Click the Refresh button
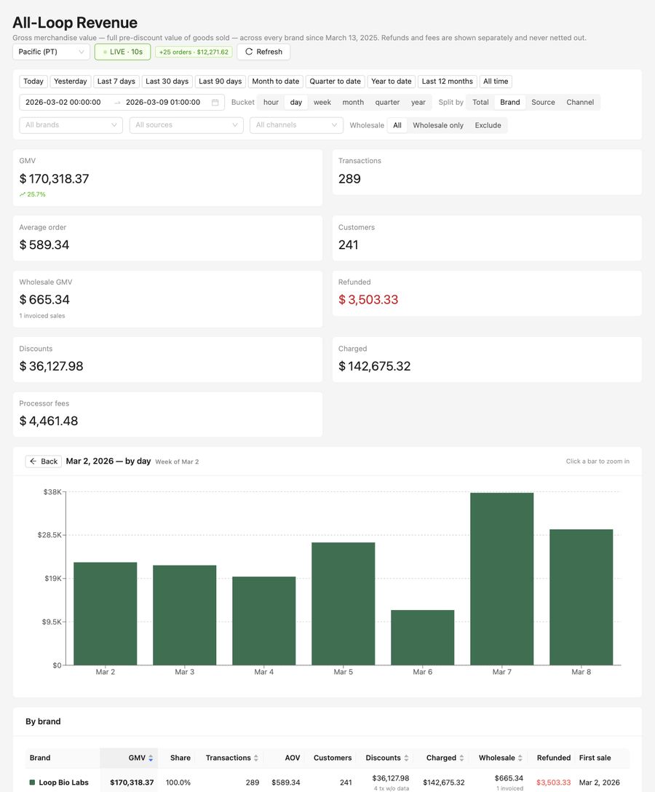Screen dimensions: 655x792 coord(263,52)
